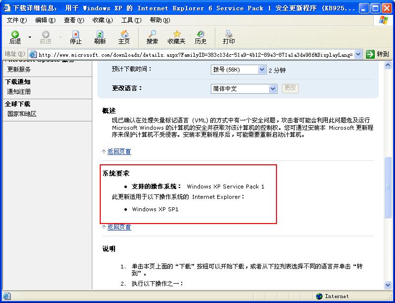
Task: Expand the address bar URL dropdown
Action: pos(358,54)
